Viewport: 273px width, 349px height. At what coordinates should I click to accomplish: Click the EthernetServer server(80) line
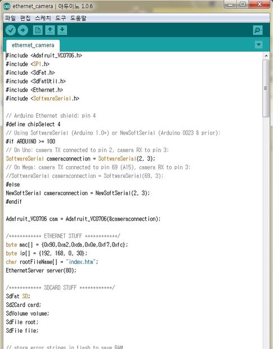[41, 270]
